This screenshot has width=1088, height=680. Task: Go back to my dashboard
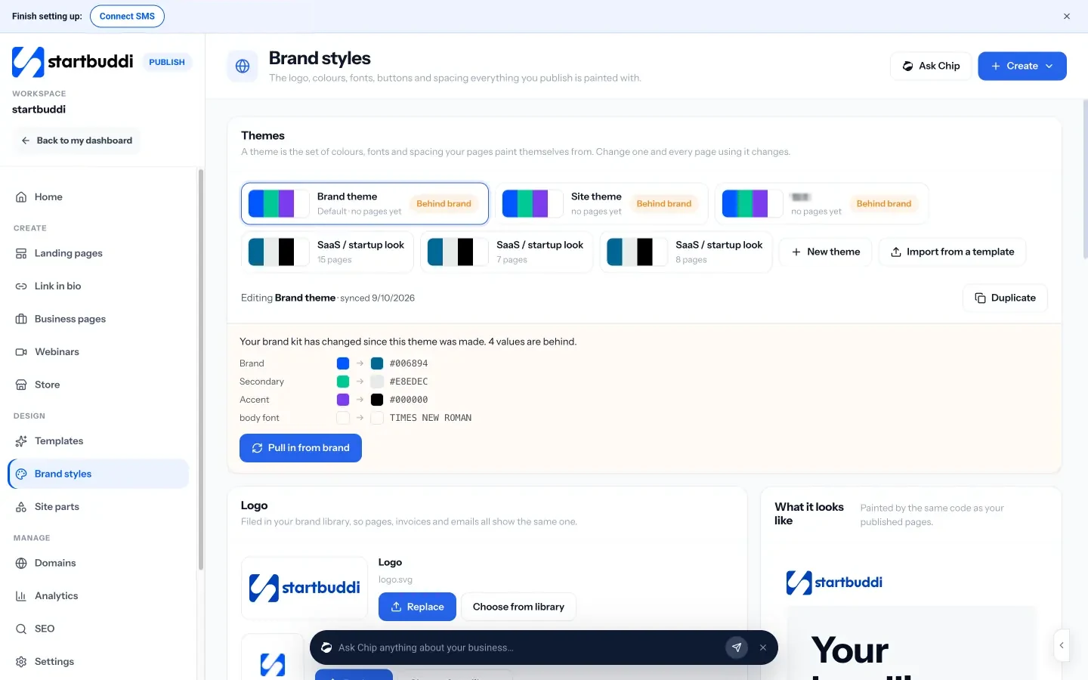pos(76,141)
